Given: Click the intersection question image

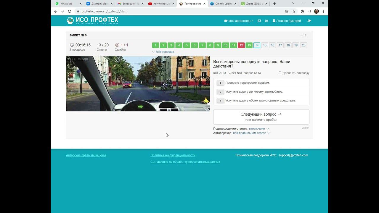Looking at the screenshot, I should coord(138,84).
